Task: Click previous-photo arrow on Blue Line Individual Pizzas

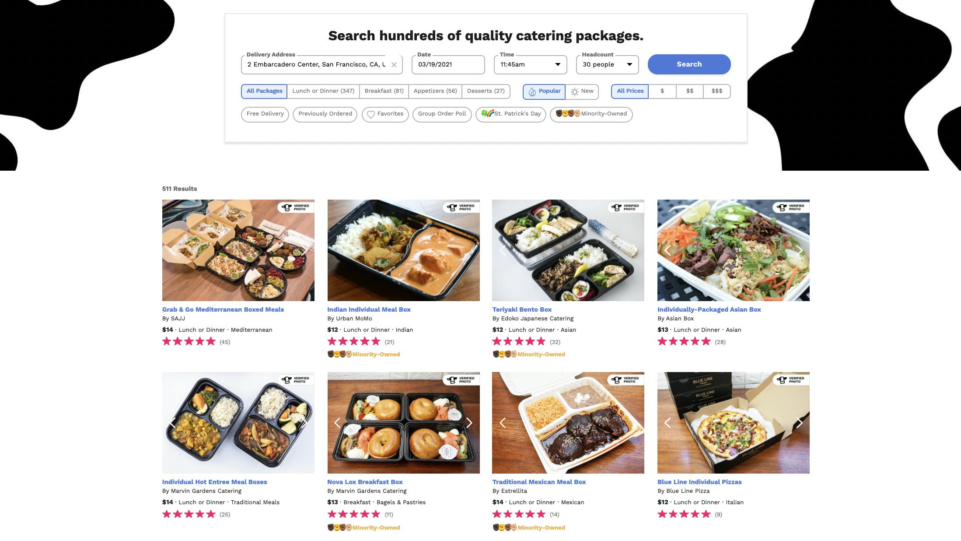Action: tap(667, 423)
